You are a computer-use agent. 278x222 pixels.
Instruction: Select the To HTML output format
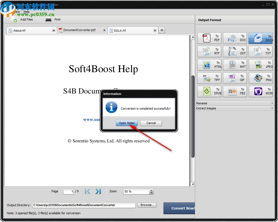[209, 65]
